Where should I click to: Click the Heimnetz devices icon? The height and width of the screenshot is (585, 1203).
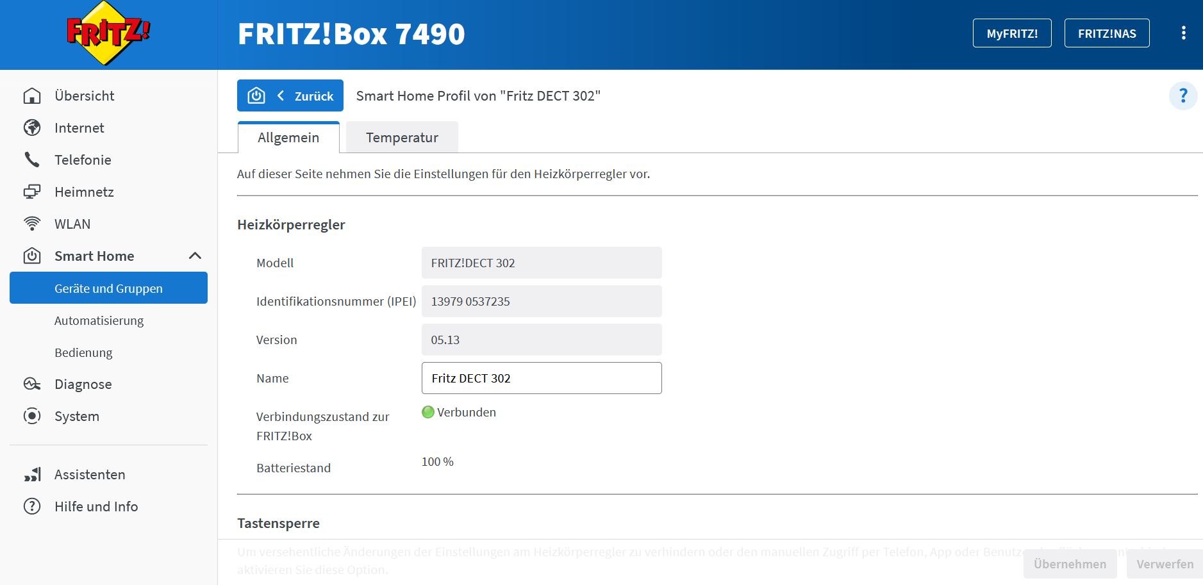[32, 192]
